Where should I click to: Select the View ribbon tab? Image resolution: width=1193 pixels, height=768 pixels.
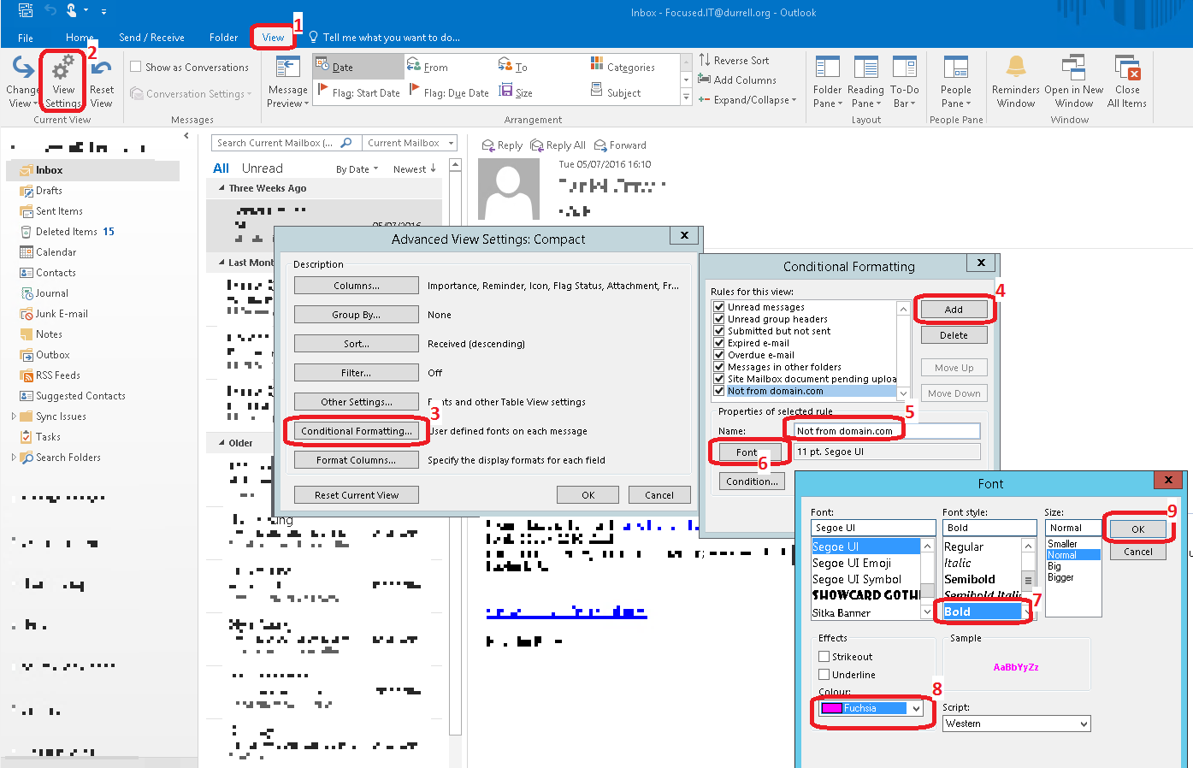[x=273, y=38]
